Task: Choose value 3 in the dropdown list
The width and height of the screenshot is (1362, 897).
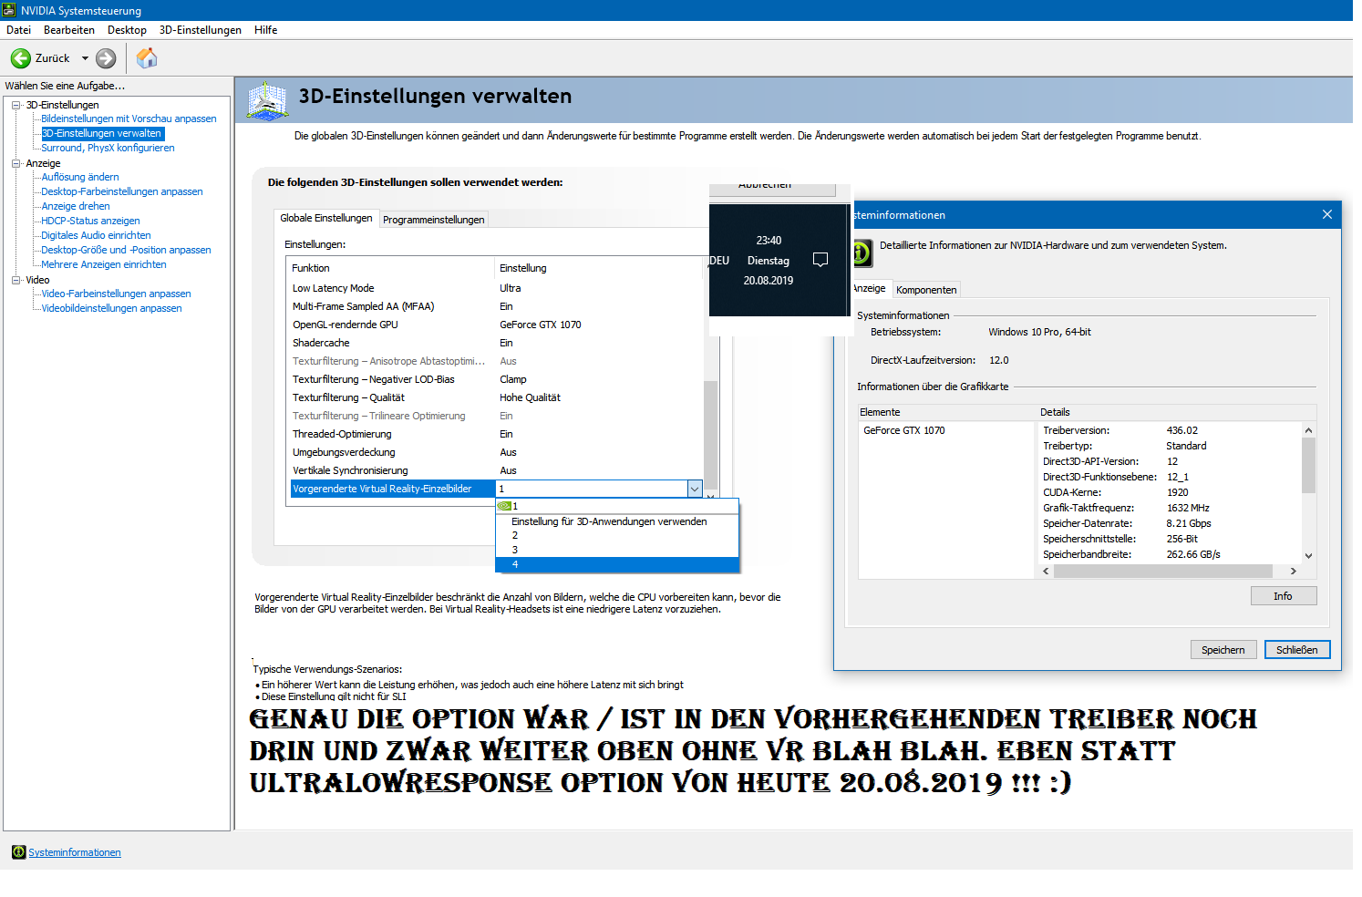Action: 617,550
